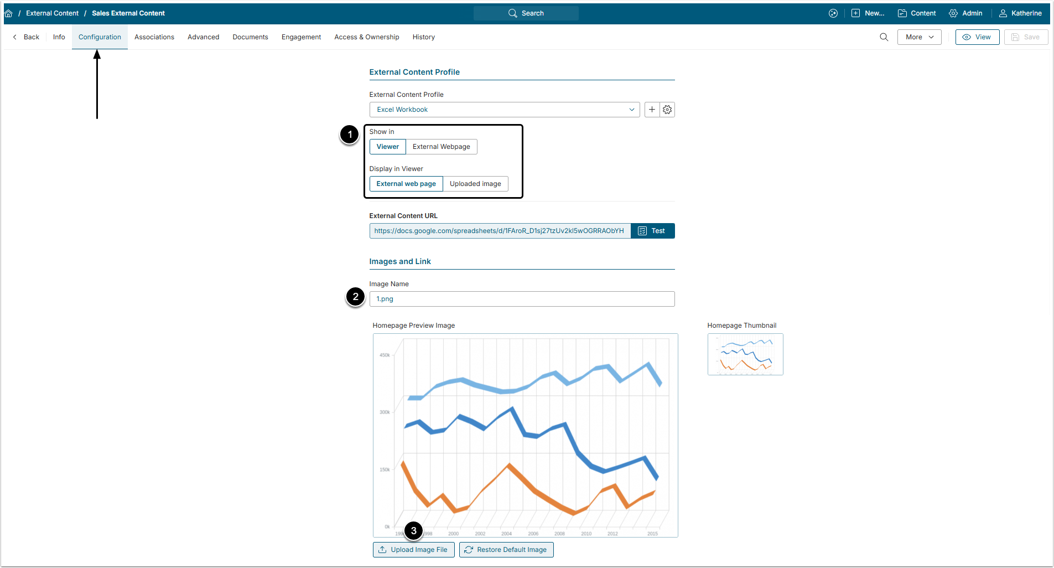Screen dimensions: 1054x568
Task: Open the New... menu in header
Action: click(x=868, y=13)
